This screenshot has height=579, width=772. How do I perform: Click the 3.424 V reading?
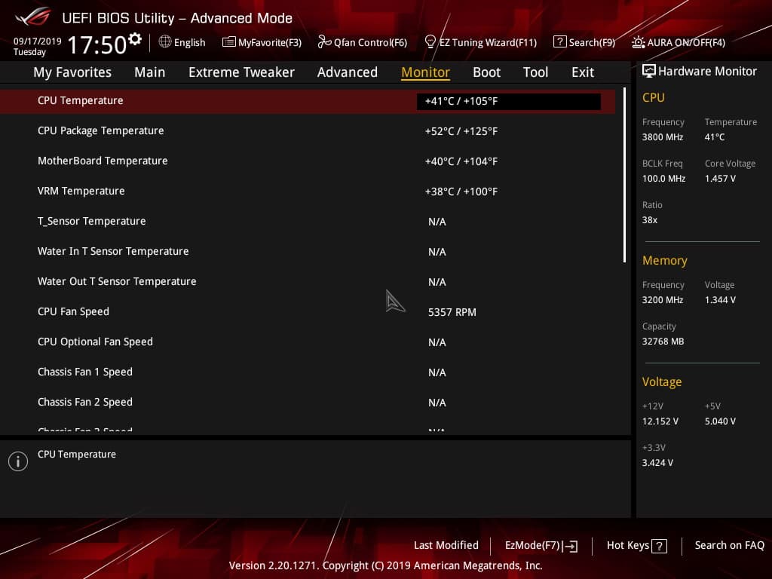(657, 463)
